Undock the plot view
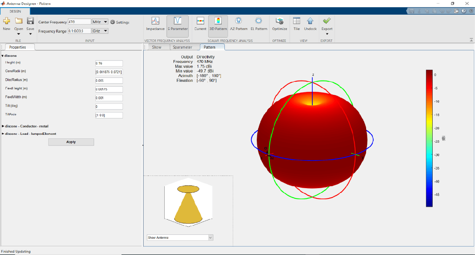The height and width of the screenshot is (255, 475). (310, 23)
